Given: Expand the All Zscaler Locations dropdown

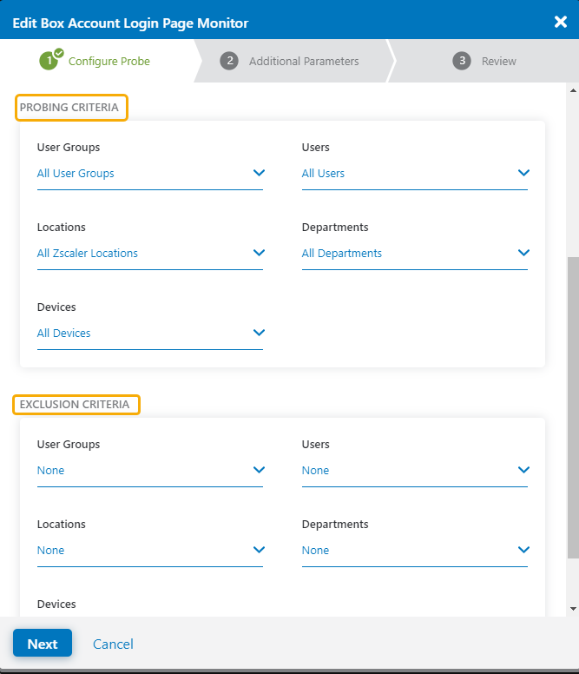Looking at the screenshot, I should 149,254.
